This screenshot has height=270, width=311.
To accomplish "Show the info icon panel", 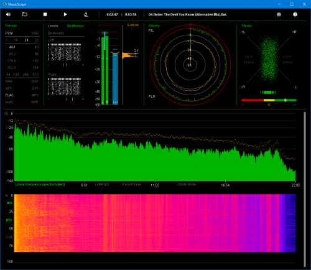I will coord(295,14).
